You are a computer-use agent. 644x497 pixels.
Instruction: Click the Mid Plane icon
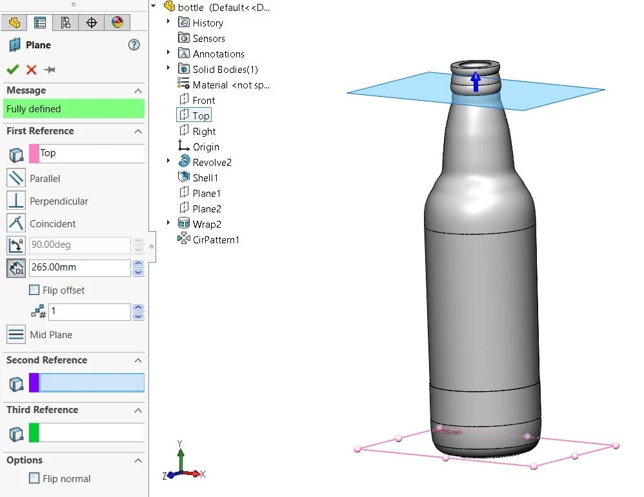[x=16, y=334]
